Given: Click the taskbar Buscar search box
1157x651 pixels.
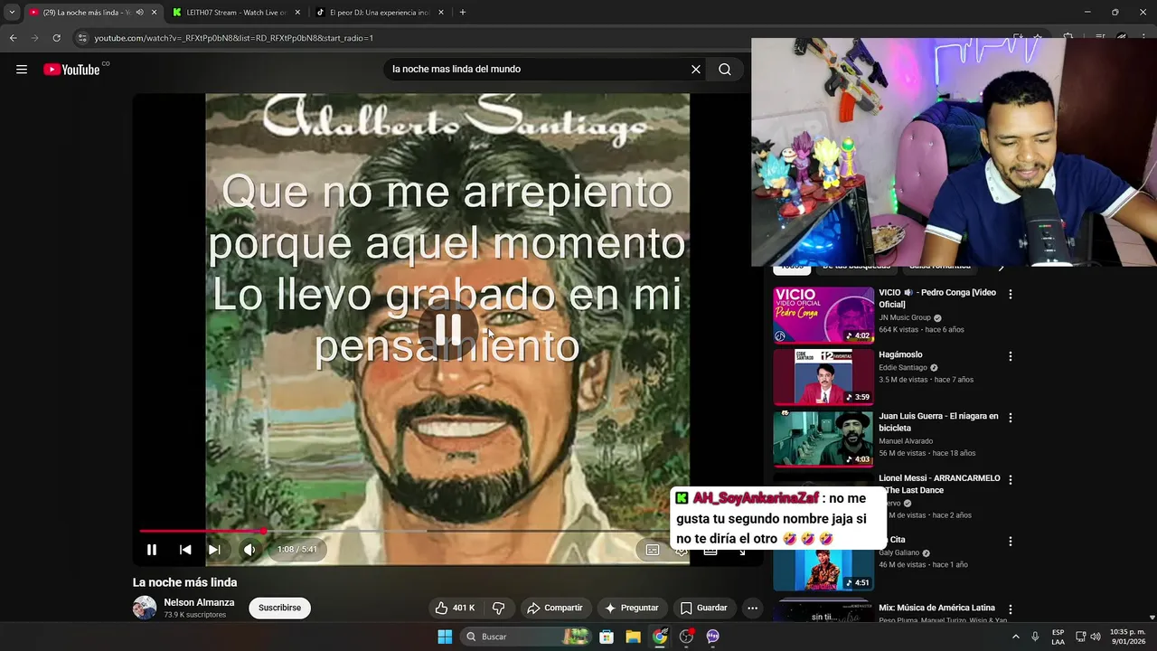Looking at the screenshot, I should tap(526, 637).
